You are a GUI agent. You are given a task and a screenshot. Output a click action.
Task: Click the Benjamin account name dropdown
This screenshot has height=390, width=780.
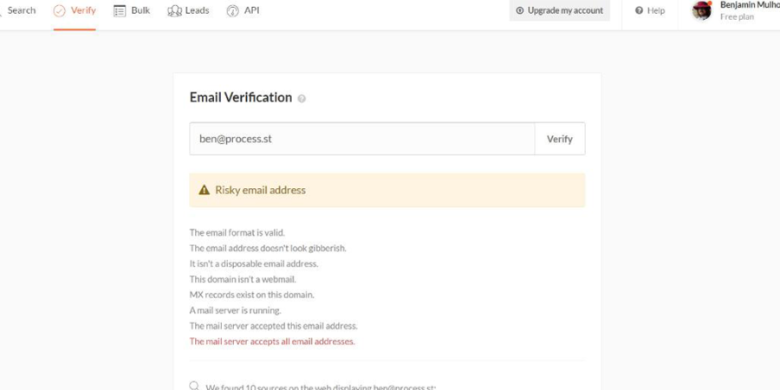750,11
